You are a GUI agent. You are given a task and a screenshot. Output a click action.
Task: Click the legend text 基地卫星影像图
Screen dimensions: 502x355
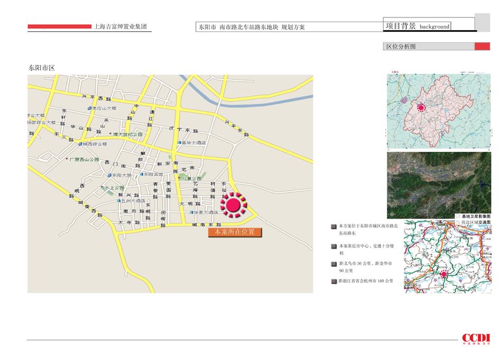(476, 216)
